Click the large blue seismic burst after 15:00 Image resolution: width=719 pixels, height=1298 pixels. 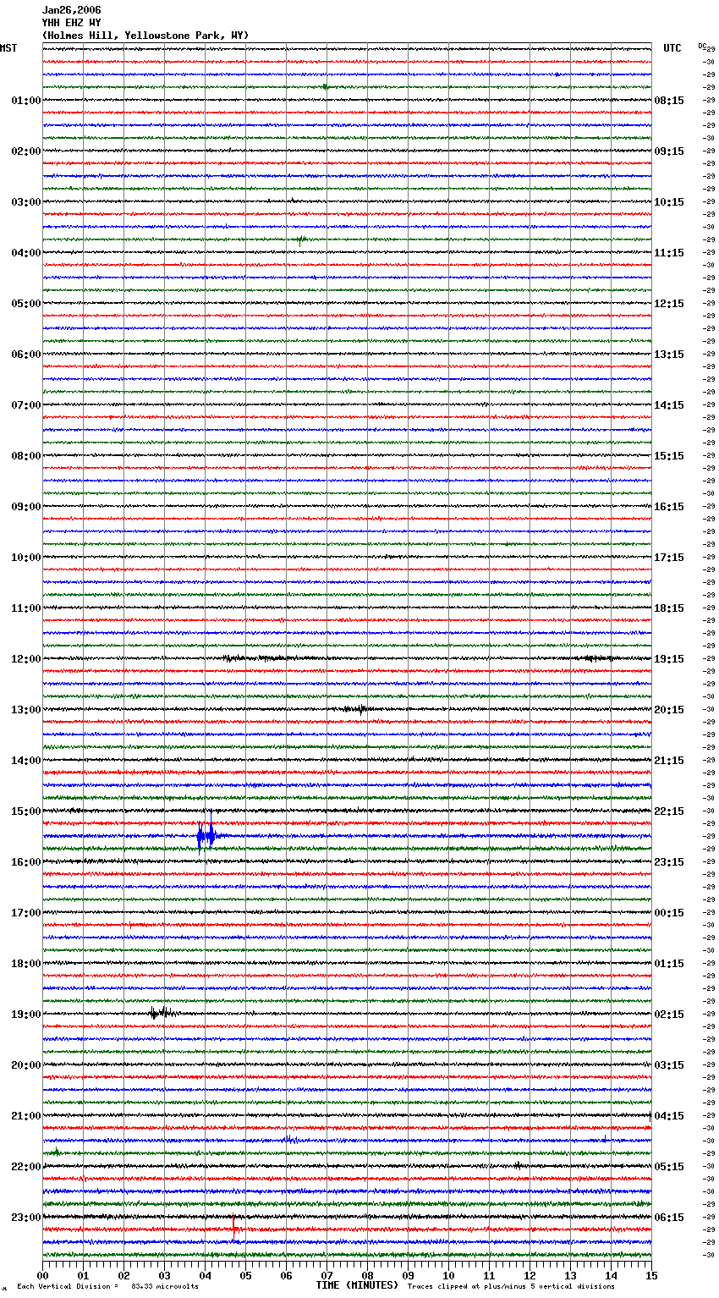tap(206, 836)
